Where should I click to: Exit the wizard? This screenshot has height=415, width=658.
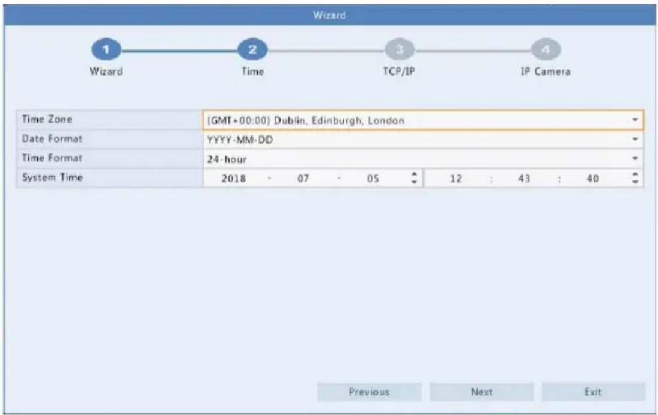coord(593,392)
